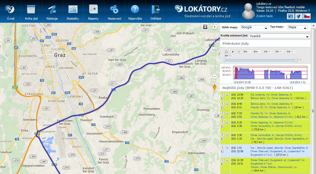316x174 pixels.
Task: Pause the ride playback
Action: 239,52
